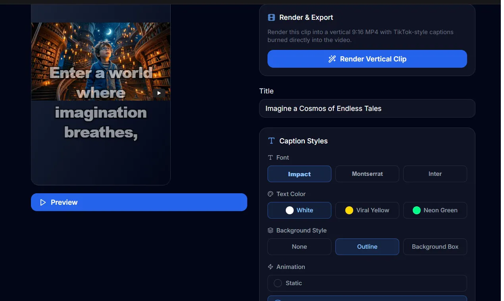Click the render description mentioning TikTok-style captions
This screenshot has width=504, height=301.
click(x=360, y=36)
